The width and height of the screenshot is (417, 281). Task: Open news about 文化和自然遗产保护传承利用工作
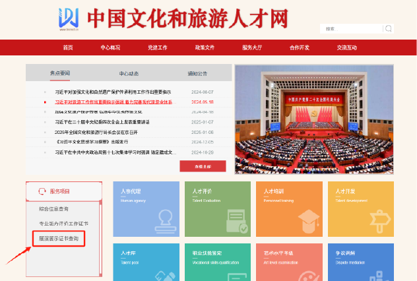113,92
